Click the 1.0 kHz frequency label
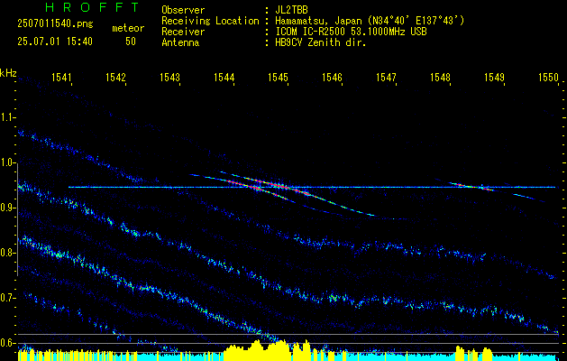The height and width of the screenshot is (361, 567). (7, 162)
